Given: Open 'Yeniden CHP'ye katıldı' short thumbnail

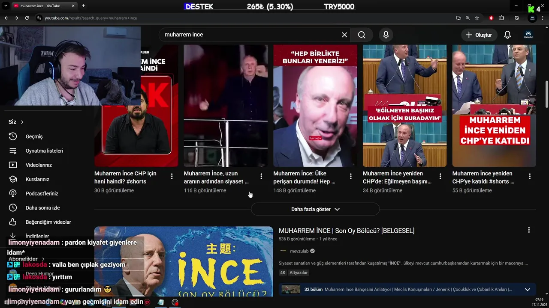Looking at the screenshot, I should click(x=494, y=106).
